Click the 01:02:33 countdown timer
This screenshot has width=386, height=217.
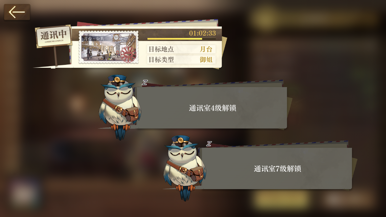[202, 33]
